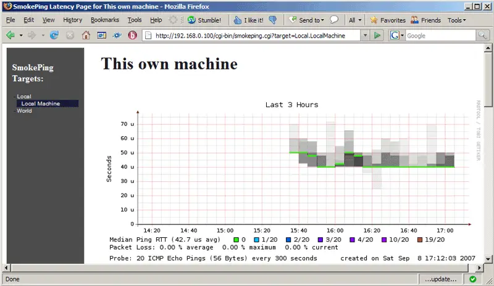The width and height of the screenshot is (494, 286).
Task: Open the File menu
Action: [10, 20]
